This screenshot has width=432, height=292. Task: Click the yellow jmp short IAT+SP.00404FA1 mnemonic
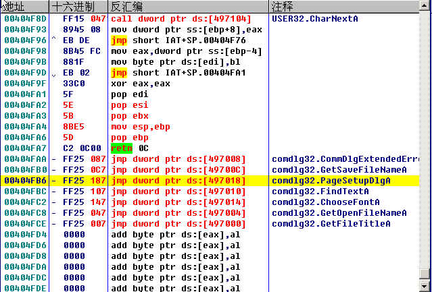(x=118, y=73)
